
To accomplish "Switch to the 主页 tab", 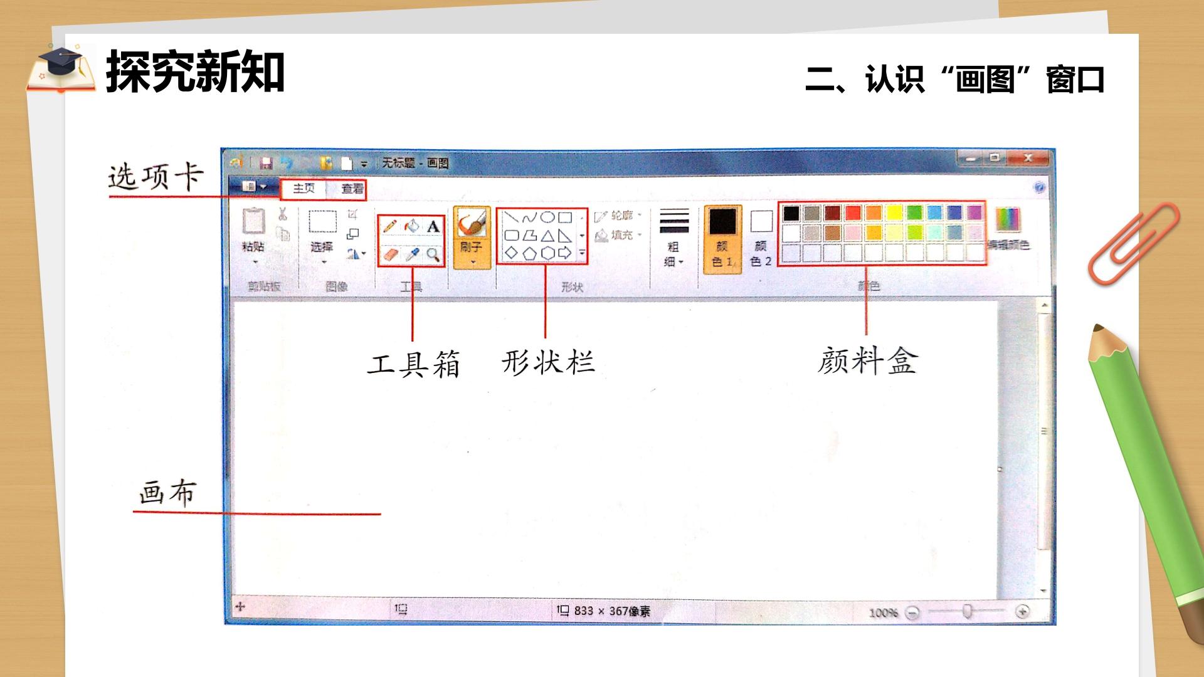I will 304,188.
